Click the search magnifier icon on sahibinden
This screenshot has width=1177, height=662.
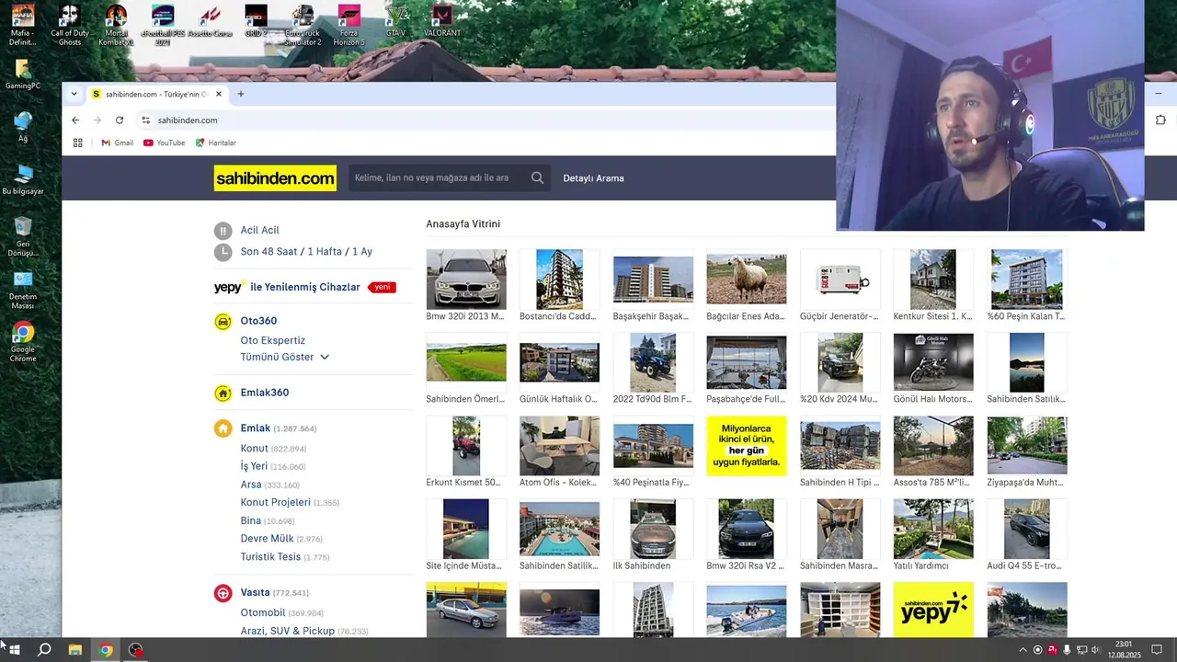(x=537, y=178)
